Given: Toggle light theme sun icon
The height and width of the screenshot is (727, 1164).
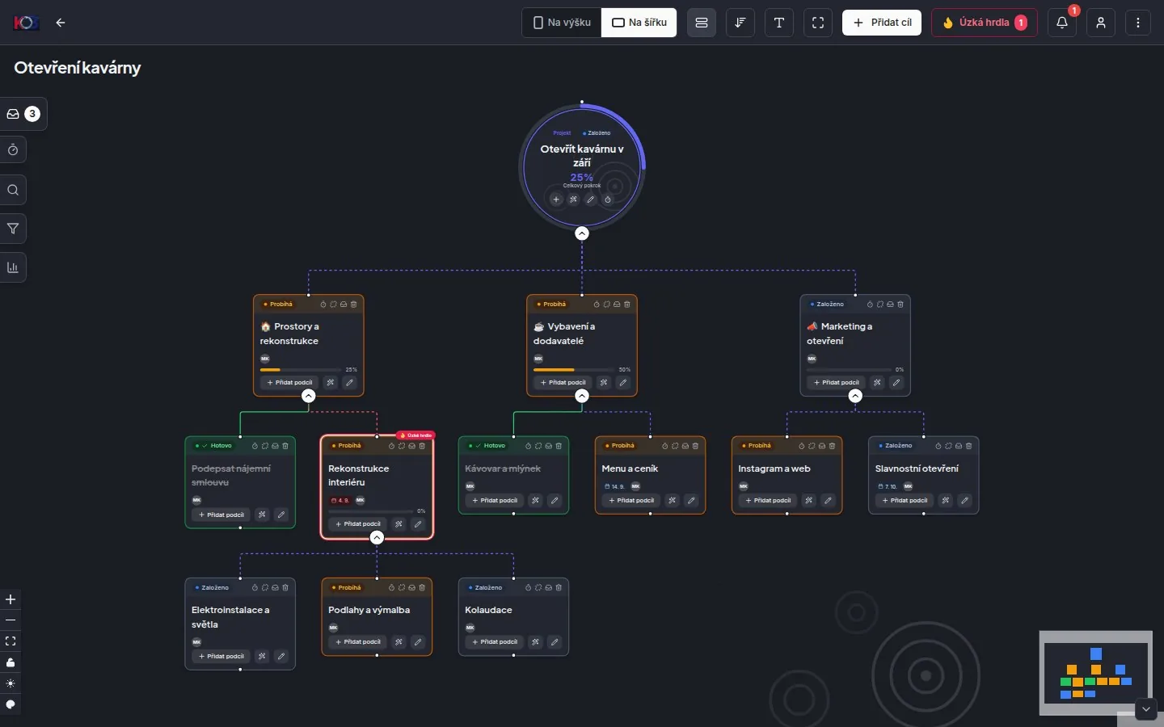Looking at the screenshot, I should 11,683.
